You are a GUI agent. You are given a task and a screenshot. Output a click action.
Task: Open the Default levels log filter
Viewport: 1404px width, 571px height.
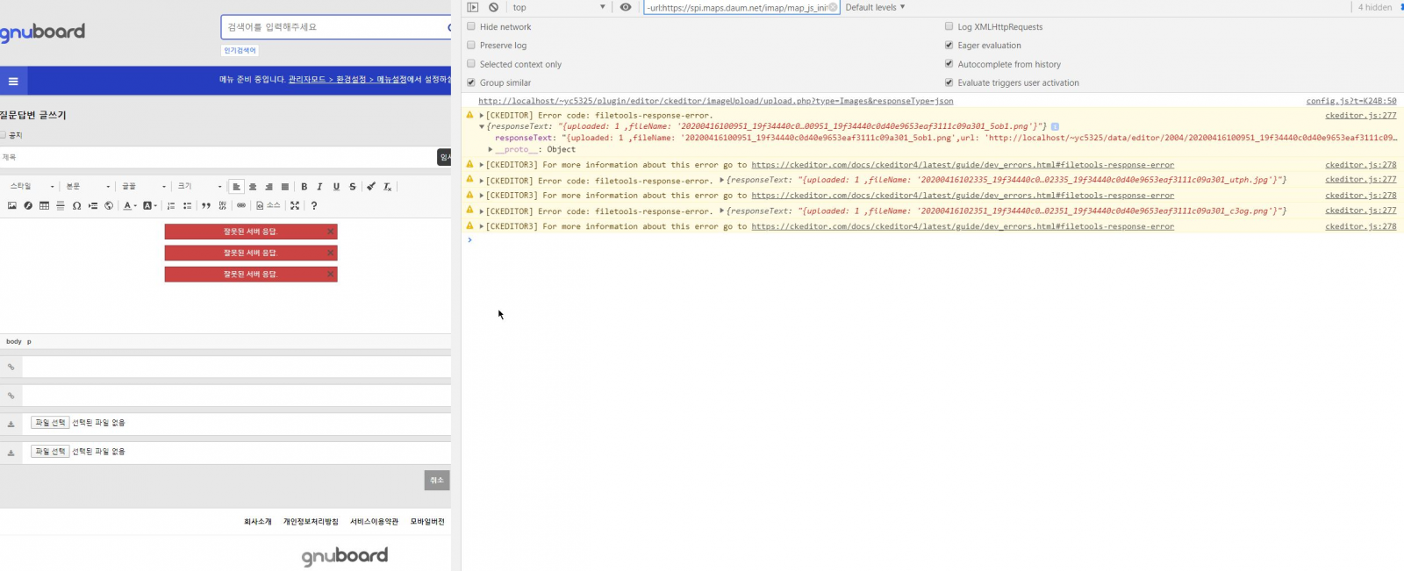875,7
